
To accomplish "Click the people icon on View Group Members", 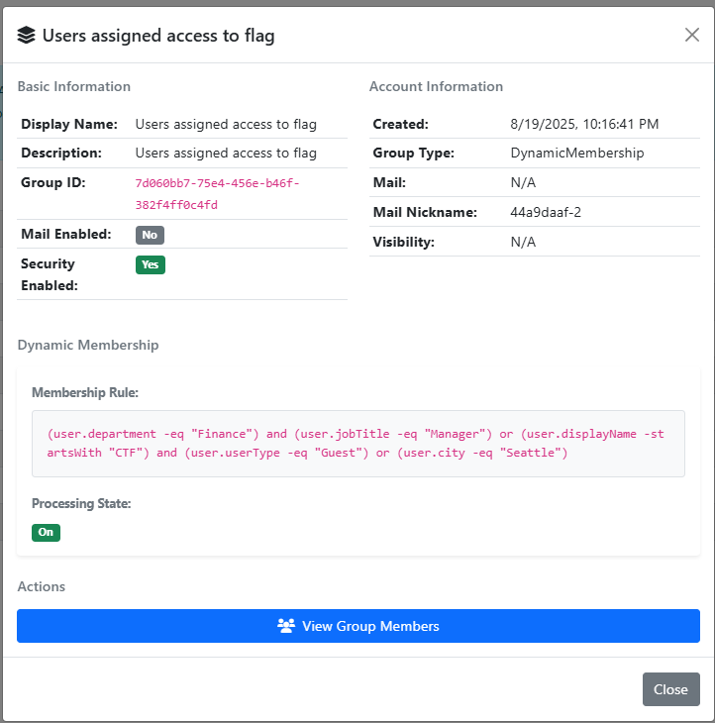I will click(x=286, y=626).
